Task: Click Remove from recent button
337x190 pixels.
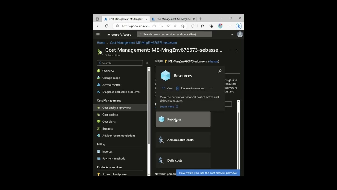Action: 190,88
